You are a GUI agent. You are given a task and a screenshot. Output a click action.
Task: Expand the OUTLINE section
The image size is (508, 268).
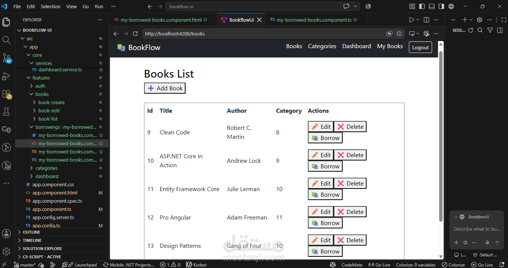(x=62, y=232)
